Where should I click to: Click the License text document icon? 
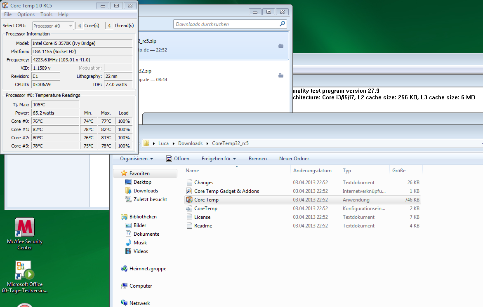(189, 217)
